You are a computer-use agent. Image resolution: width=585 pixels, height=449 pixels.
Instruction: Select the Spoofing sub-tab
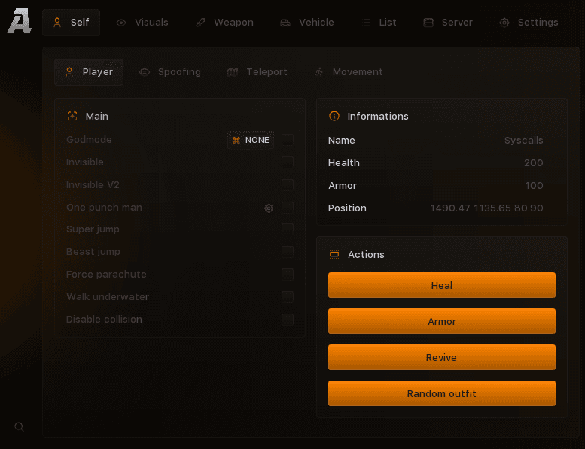(x=169, y=72)
